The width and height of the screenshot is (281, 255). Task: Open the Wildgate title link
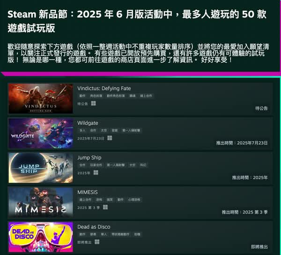tap(88, 123)
